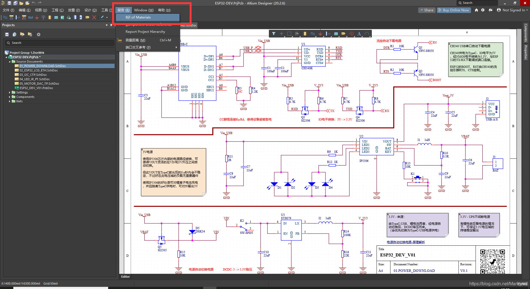Place a VCC power port from the wiring toolbar
530x289 pixels.
(x=43, y=17)
